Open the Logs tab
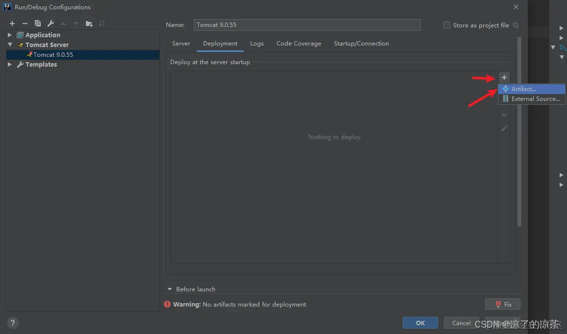Viewport: 567px width, 334px height. [257, 43]
